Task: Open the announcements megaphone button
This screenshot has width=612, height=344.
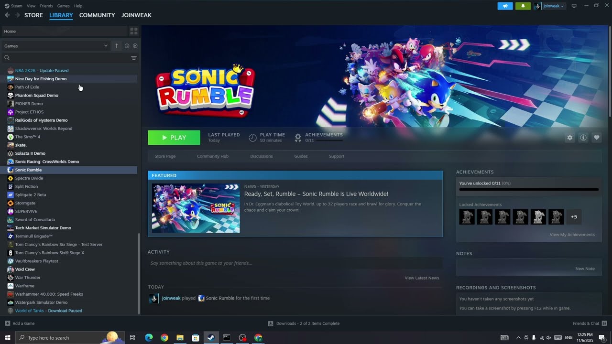Action: coord(505,6)
